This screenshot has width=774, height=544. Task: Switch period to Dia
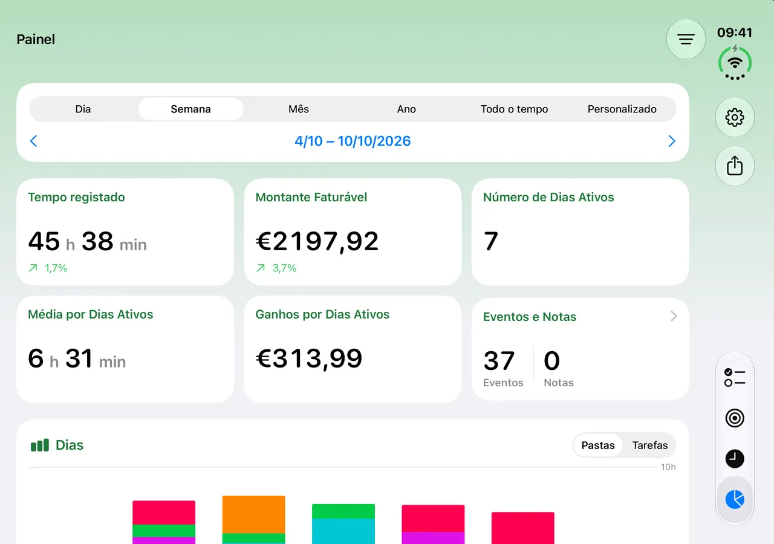83,109
